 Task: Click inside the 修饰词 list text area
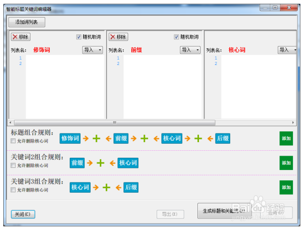pos(65,87)
